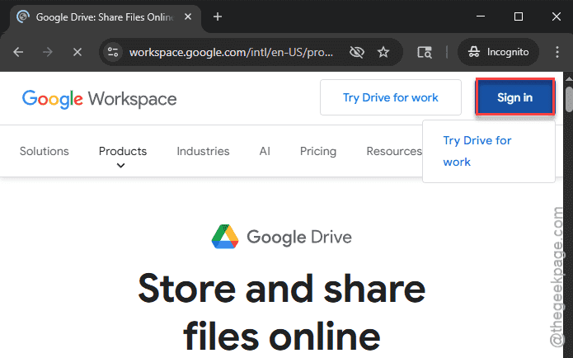Click the chevron under Products
573x358 pixels.
point(120,166)
